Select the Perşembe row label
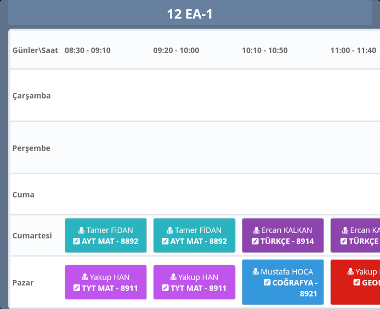Viewport: 380px width, 309px height. coord(32,148)
